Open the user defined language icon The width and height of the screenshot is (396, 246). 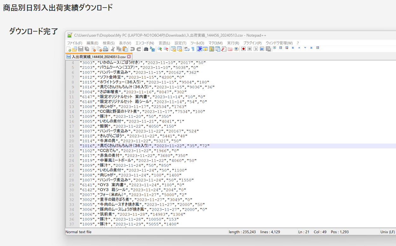point(205,49)
